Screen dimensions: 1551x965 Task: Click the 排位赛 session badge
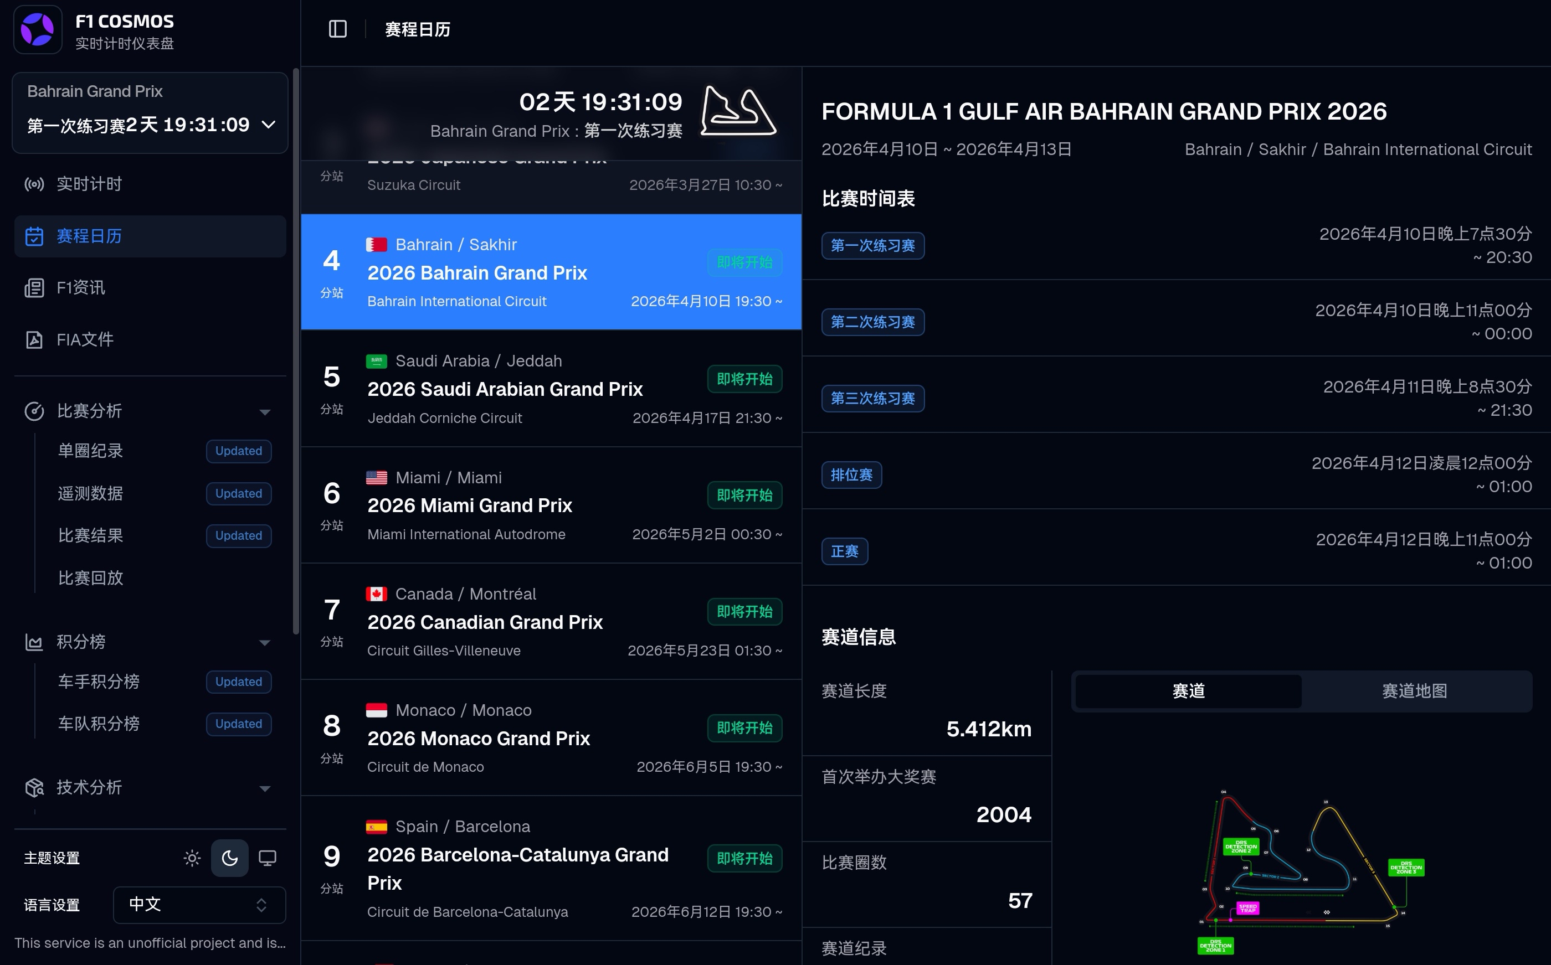(x=851, y=476)
